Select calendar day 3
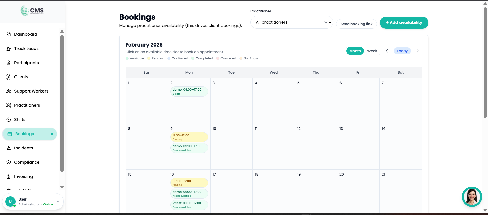This screenshot has width=488, height=215. tap(231, 101)
